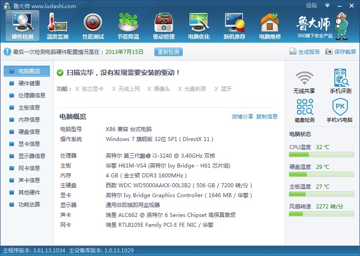The image size is (360, 256).
Task: Click the green scan-complete checkmark icon
Action: (60, 73)
